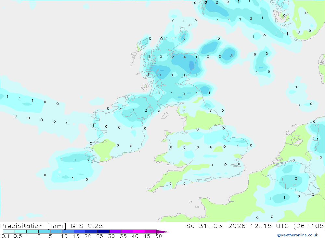Click the 'GFS 0.25' model label
Image resolution: width=325 pixels, height=238 pixels.
(87, 226)
